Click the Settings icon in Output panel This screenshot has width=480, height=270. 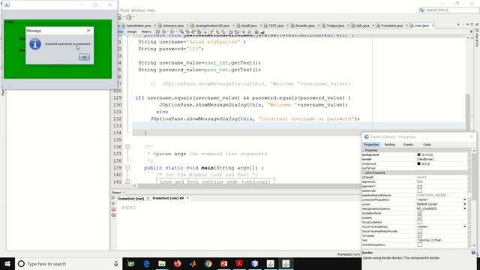pos(113,215)
